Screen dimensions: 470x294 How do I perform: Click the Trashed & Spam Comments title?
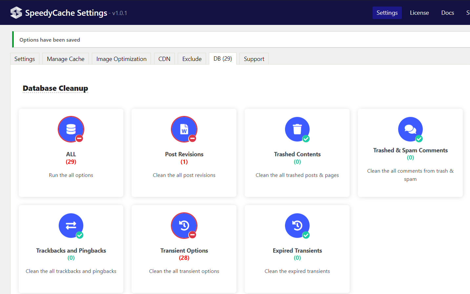pyautogui.click(x=410, y=150)
